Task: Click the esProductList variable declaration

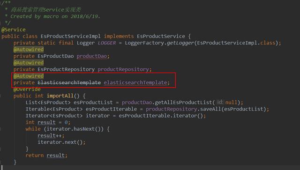Action: pos(93,102)
